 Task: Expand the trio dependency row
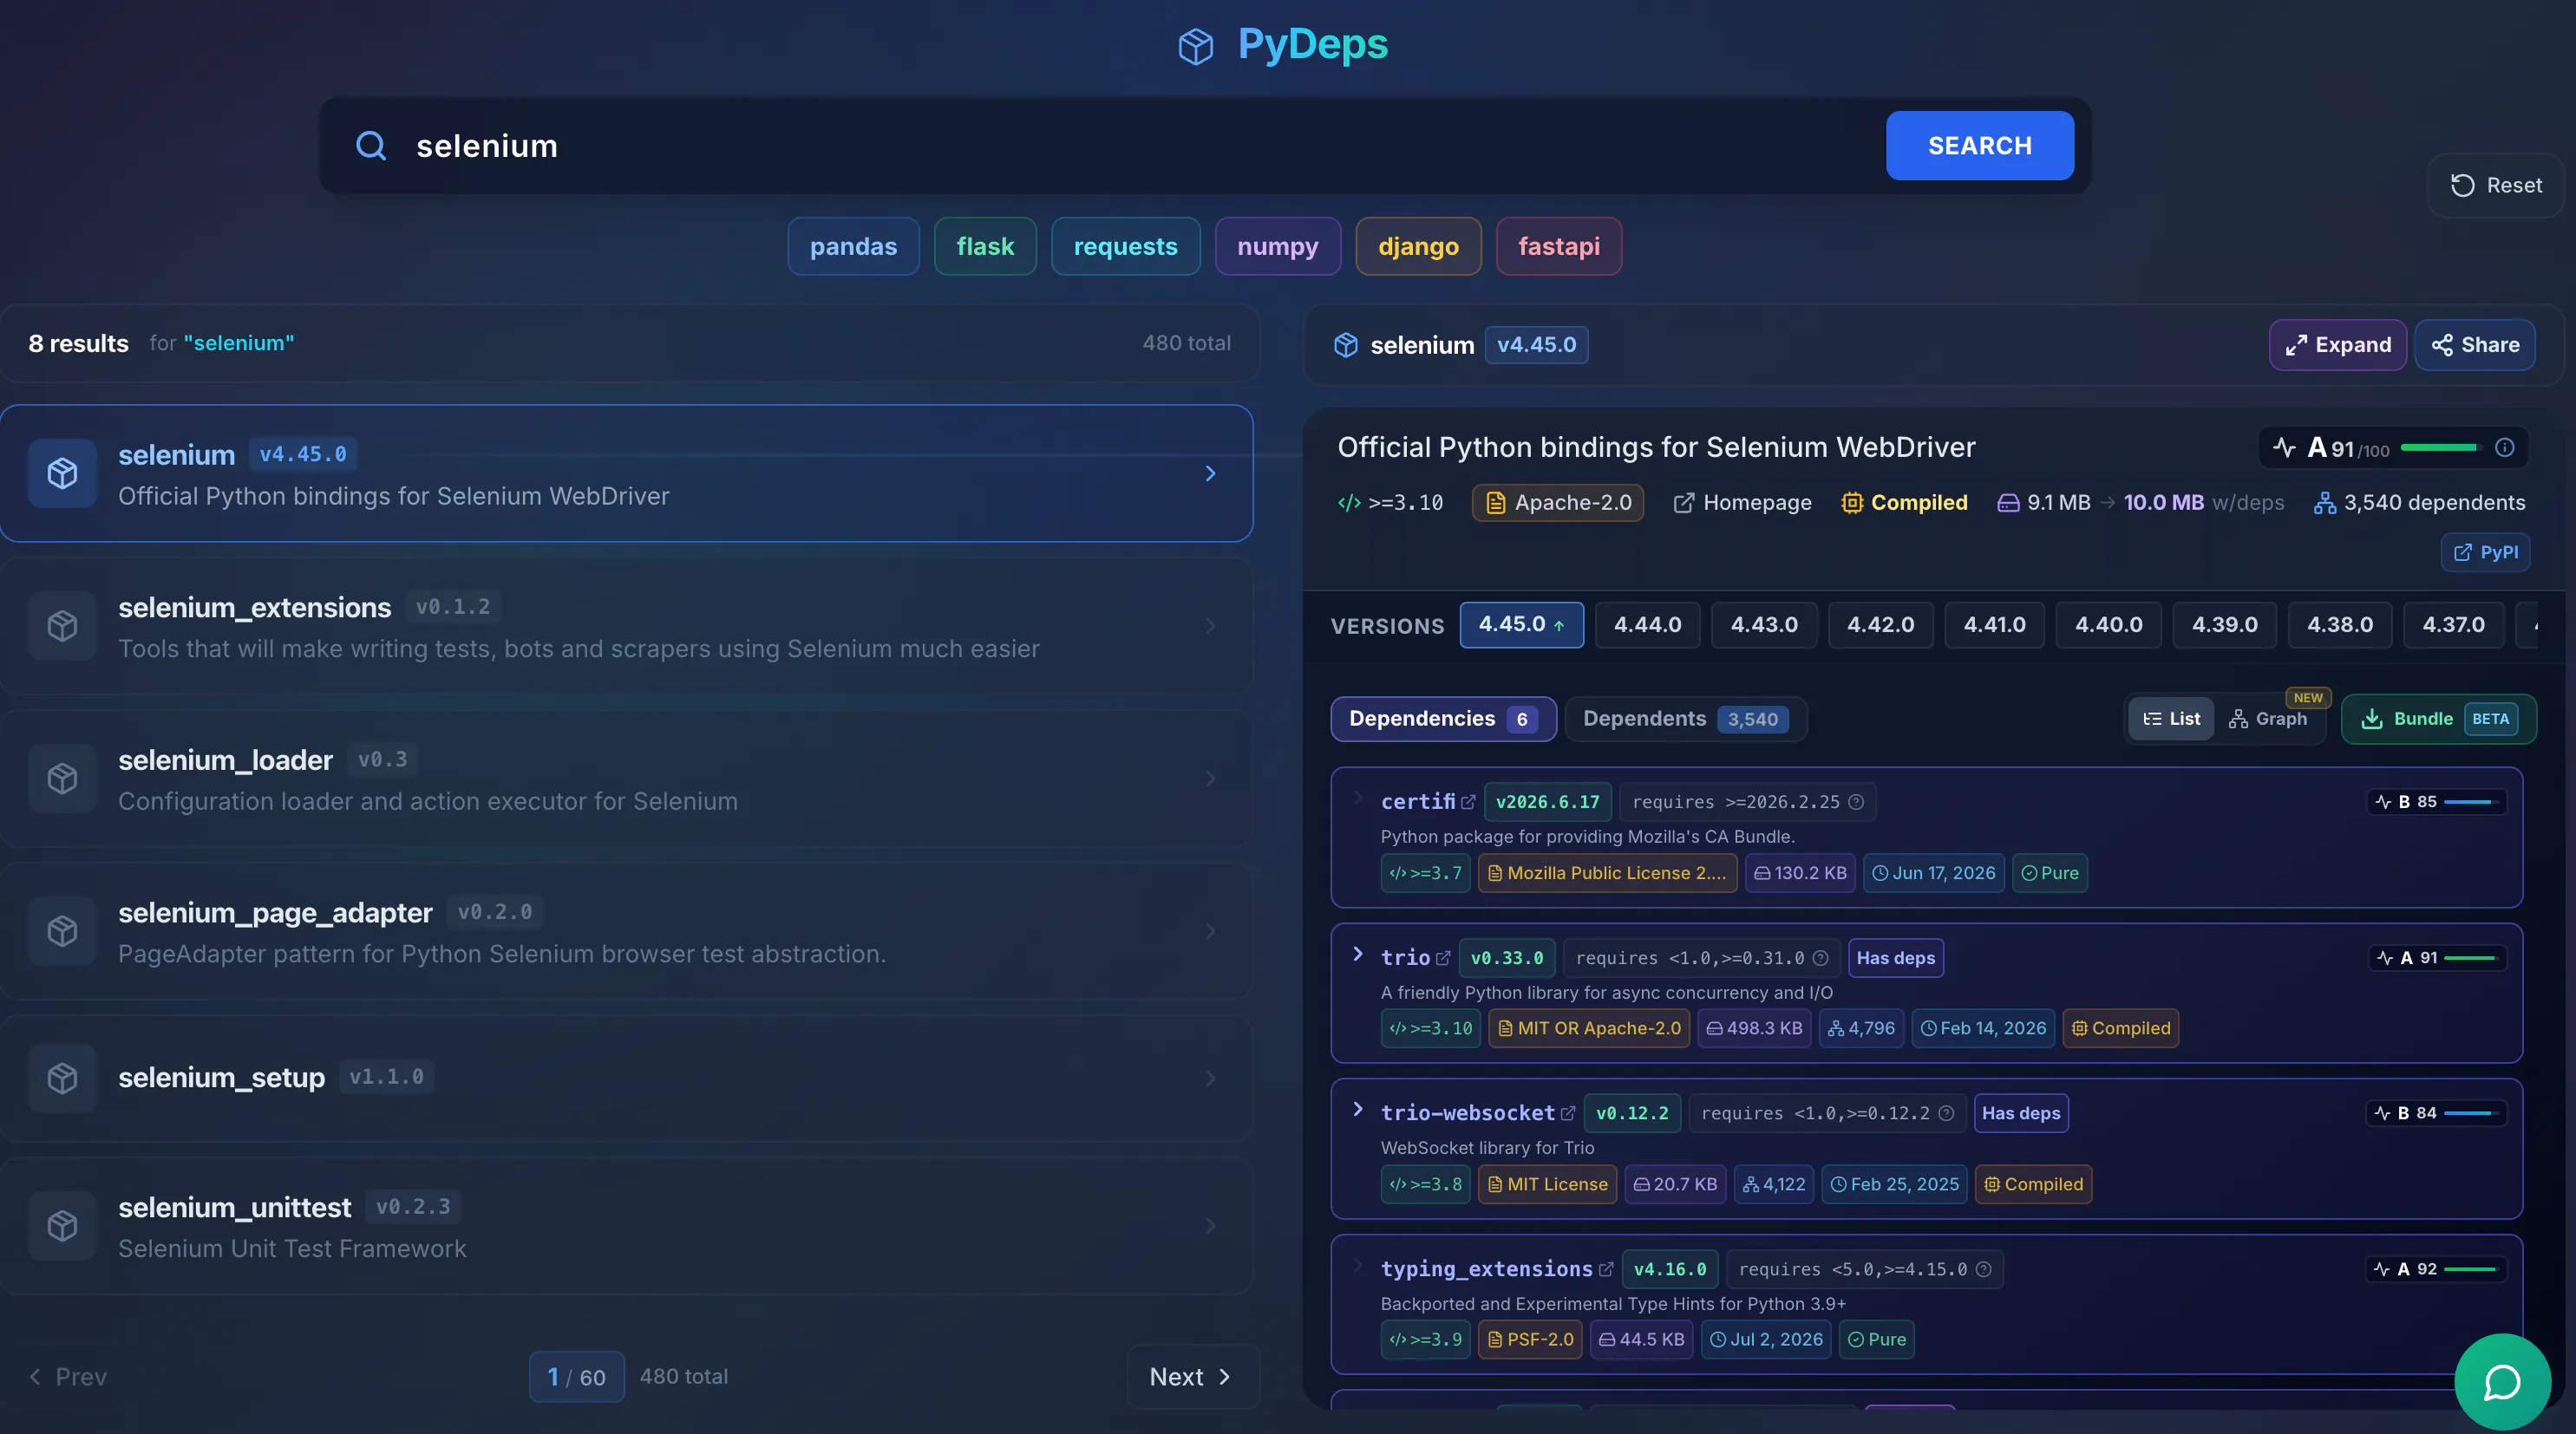[x=1357, y=955]
